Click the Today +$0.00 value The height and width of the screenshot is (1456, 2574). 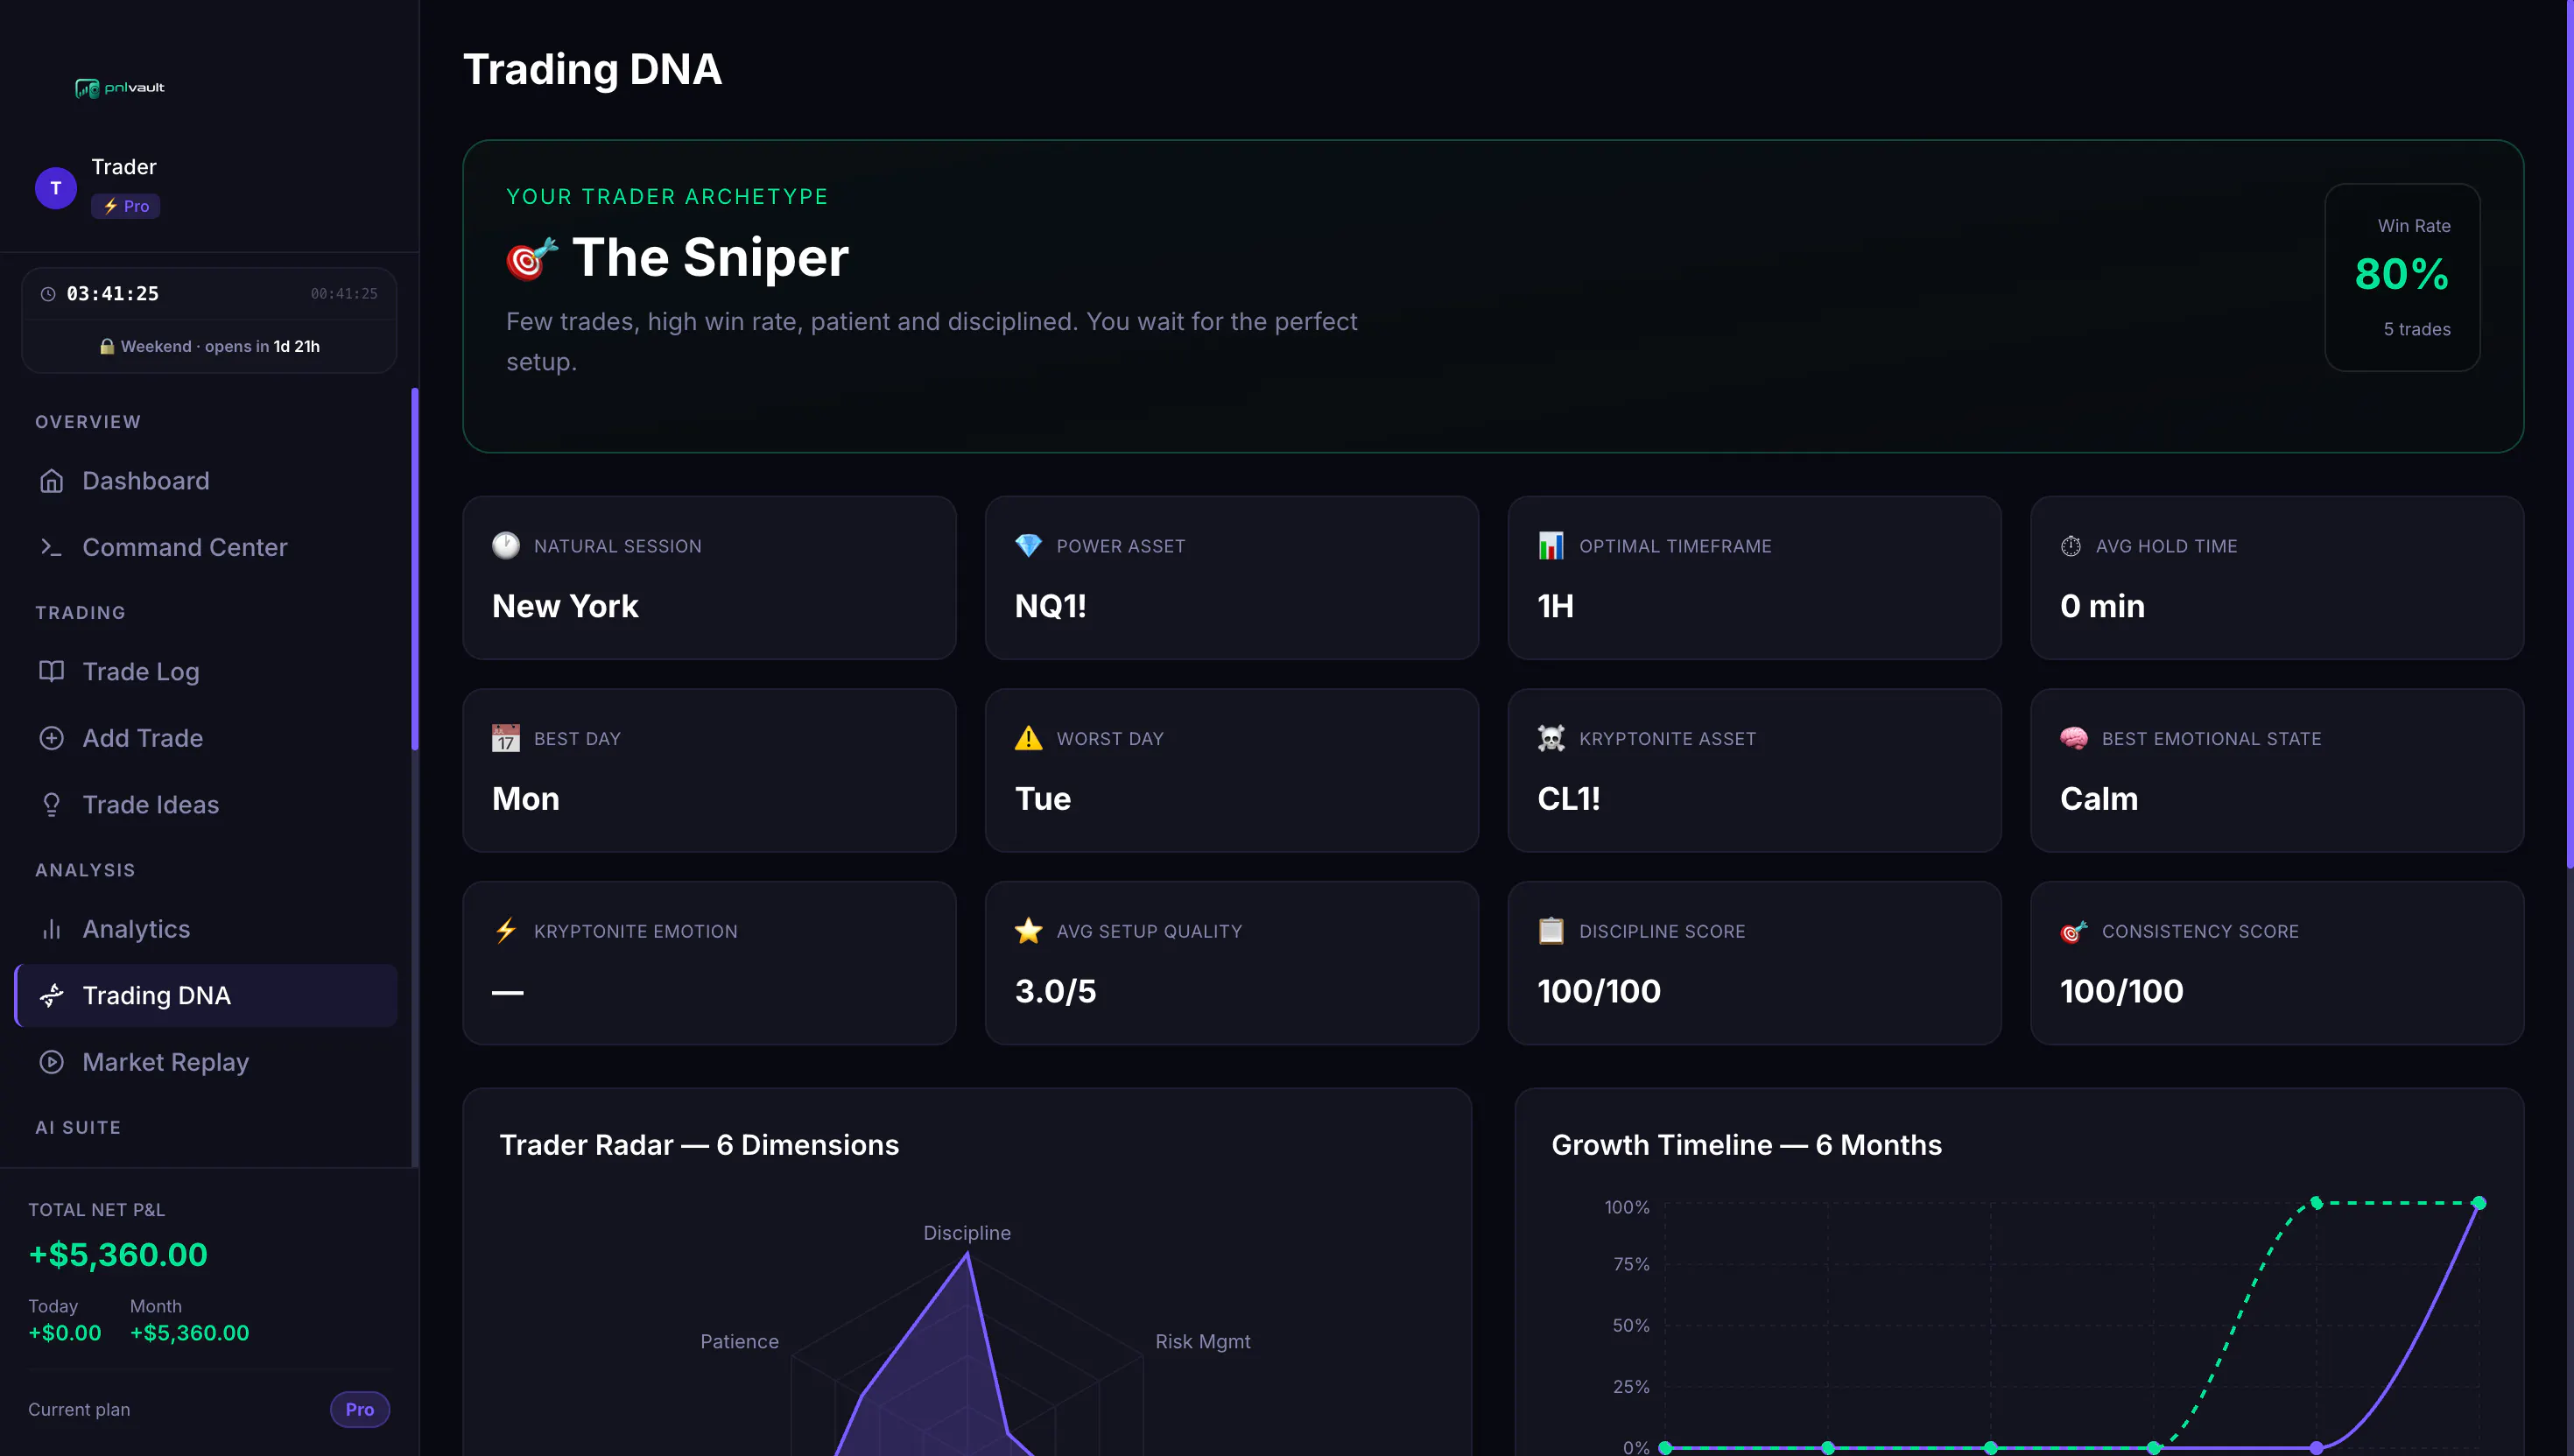pyautogui.click(x=65, y=1333)
